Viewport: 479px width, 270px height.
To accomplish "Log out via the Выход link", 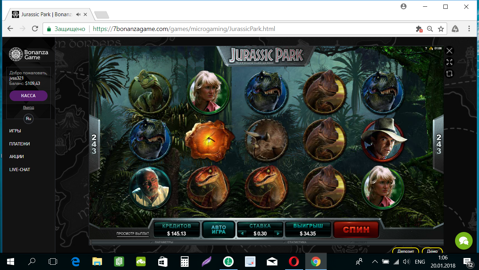I will point(29,107).
